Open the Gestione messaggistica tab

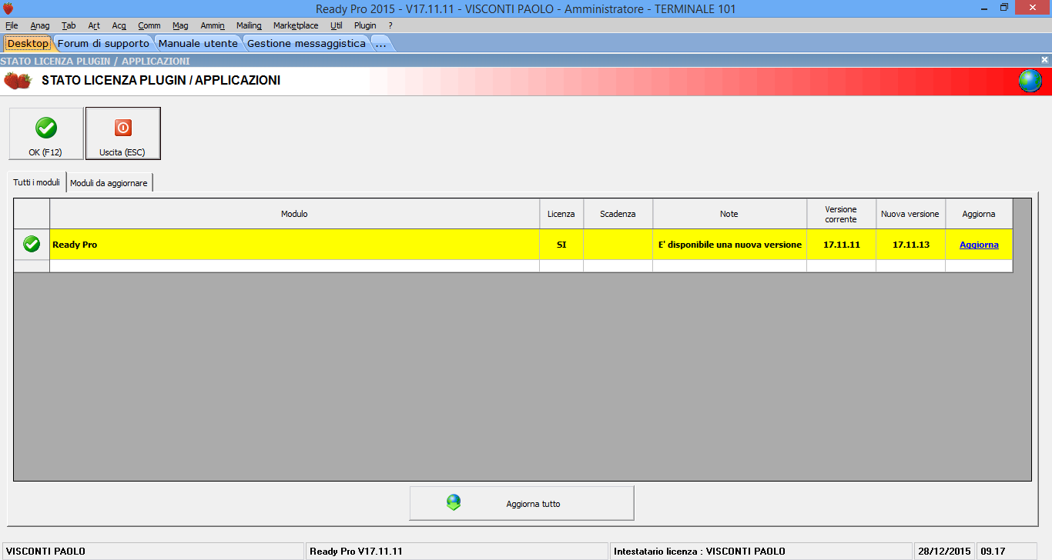point(306,43)
